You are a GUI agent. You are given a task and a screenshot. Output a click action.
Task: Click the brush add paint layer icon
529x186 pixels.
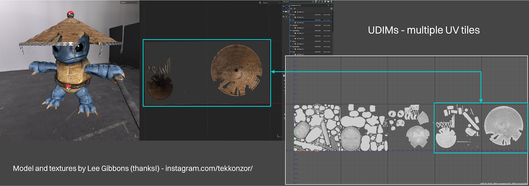(319, 2)
